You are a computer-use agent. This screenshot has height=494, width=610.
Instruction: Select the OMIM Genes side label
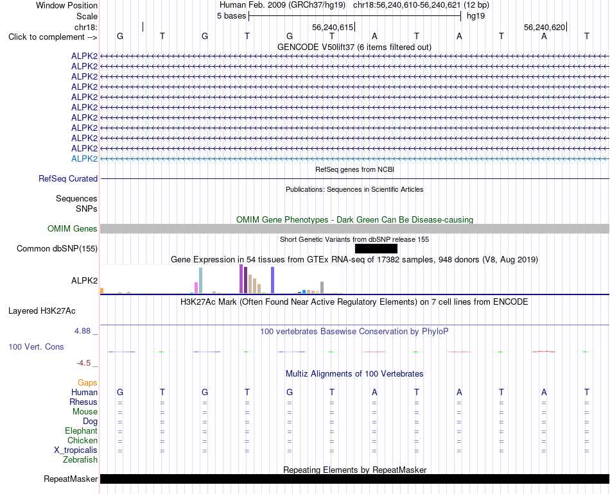[x=73, y=228]
